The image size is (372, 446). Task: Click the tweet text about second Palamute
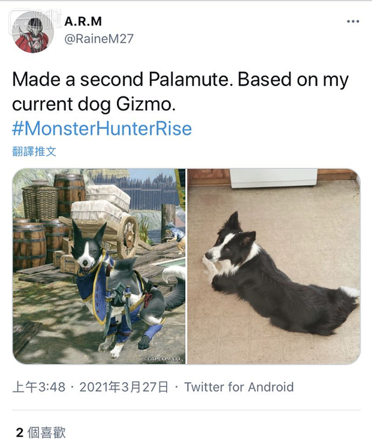coord(180,92)
